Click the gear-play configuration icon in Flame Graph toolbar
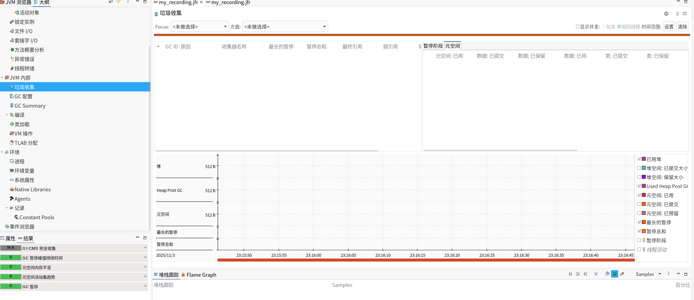Viewport: 694px width, 300px height. 622,274
